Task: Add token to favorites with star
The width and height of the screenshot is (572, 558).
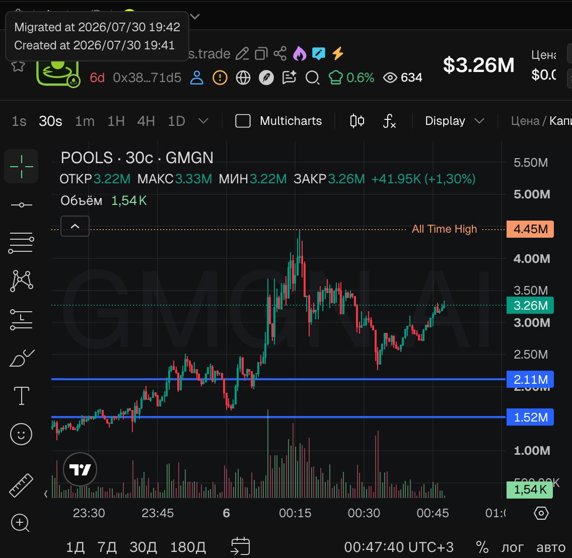Action: pos(18,66)
